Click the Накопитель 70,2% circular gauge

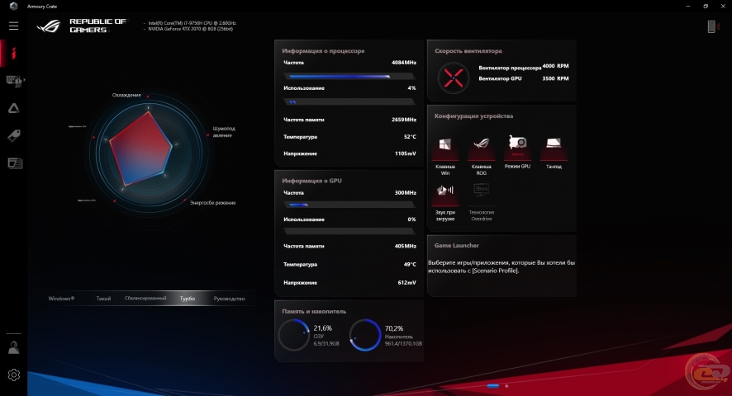click(x=365, y=335)
